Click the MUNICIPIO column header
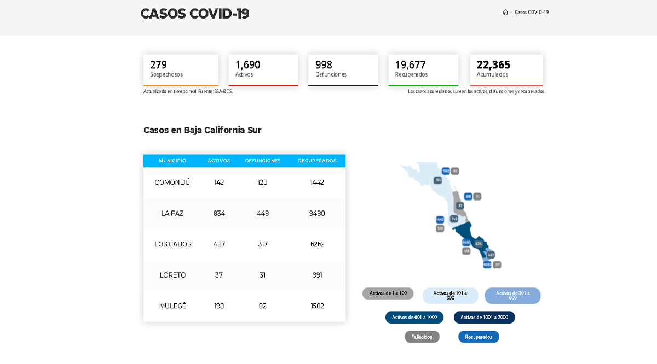657x364 pixels. point(172,161)
